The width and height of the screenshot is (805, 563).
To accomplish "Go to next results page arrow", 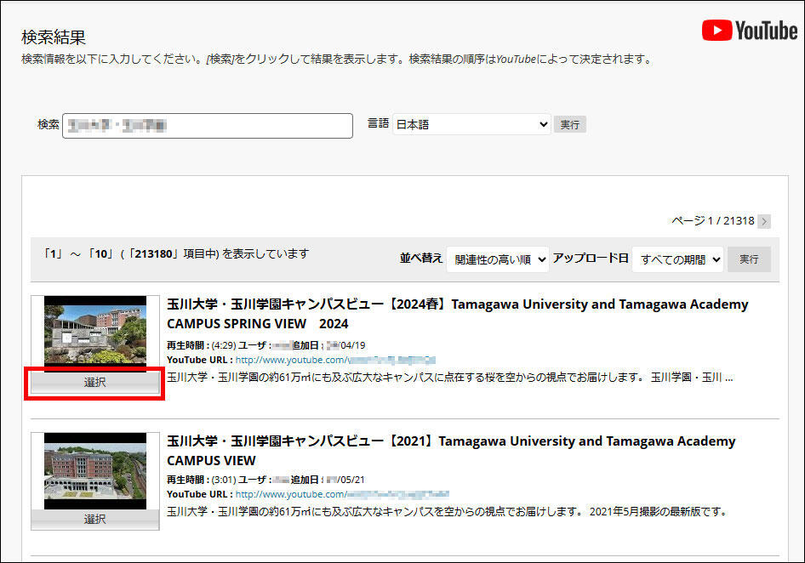I will coord(764,221).
